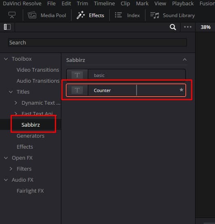Image resolution: width=215 pixels, height=224 pixels.
Task: Click the Index list icon
Action: pos(118,15)
